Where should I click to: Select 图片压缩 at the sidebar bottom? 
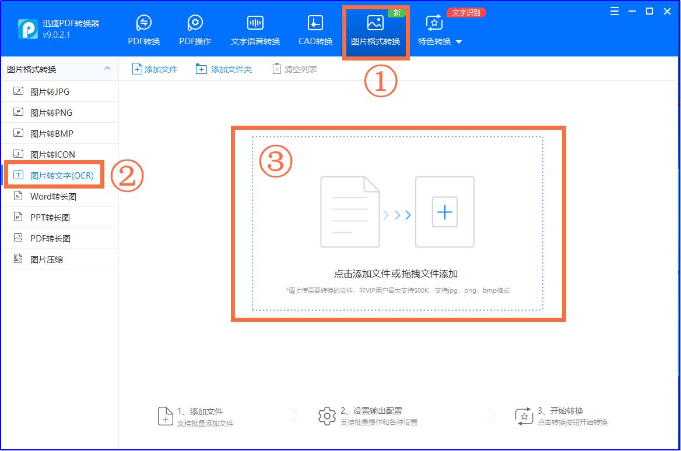pyautogui.click(x=48, y=259)
